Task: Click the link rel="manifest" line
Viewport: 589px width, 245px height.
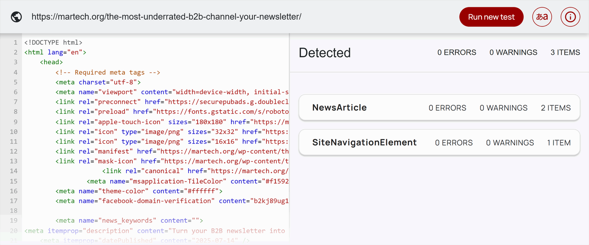Action: click(x=172, y=151)
